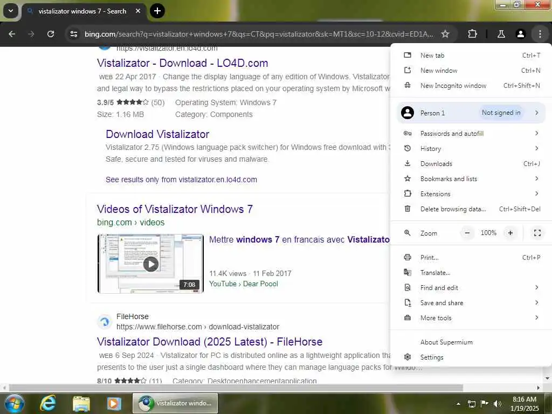The height and width of the screenshot is (414, 552).
Task: Click the Settings gear icon
Action: (408, 357)
